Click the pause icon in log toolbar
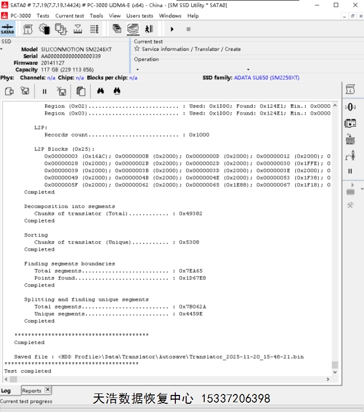Screen dimensions: 364x412 tap(44, 91)
